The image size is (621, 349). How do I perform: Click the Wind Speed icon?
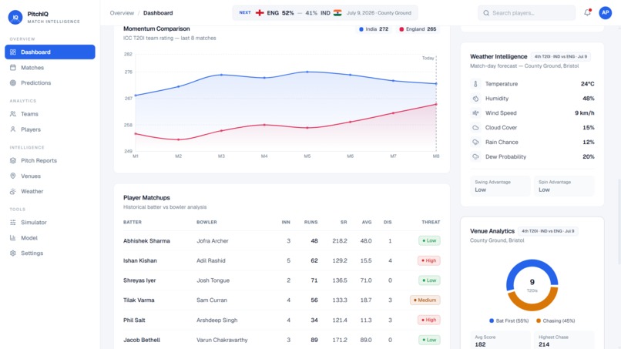[x=475, y=113]
